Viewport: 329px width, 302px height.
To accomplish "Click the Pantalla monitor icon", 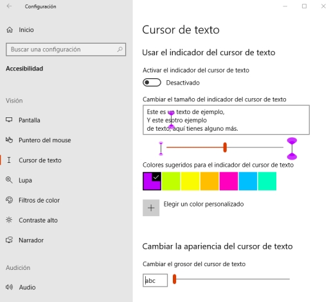I will tap(9, 120).
